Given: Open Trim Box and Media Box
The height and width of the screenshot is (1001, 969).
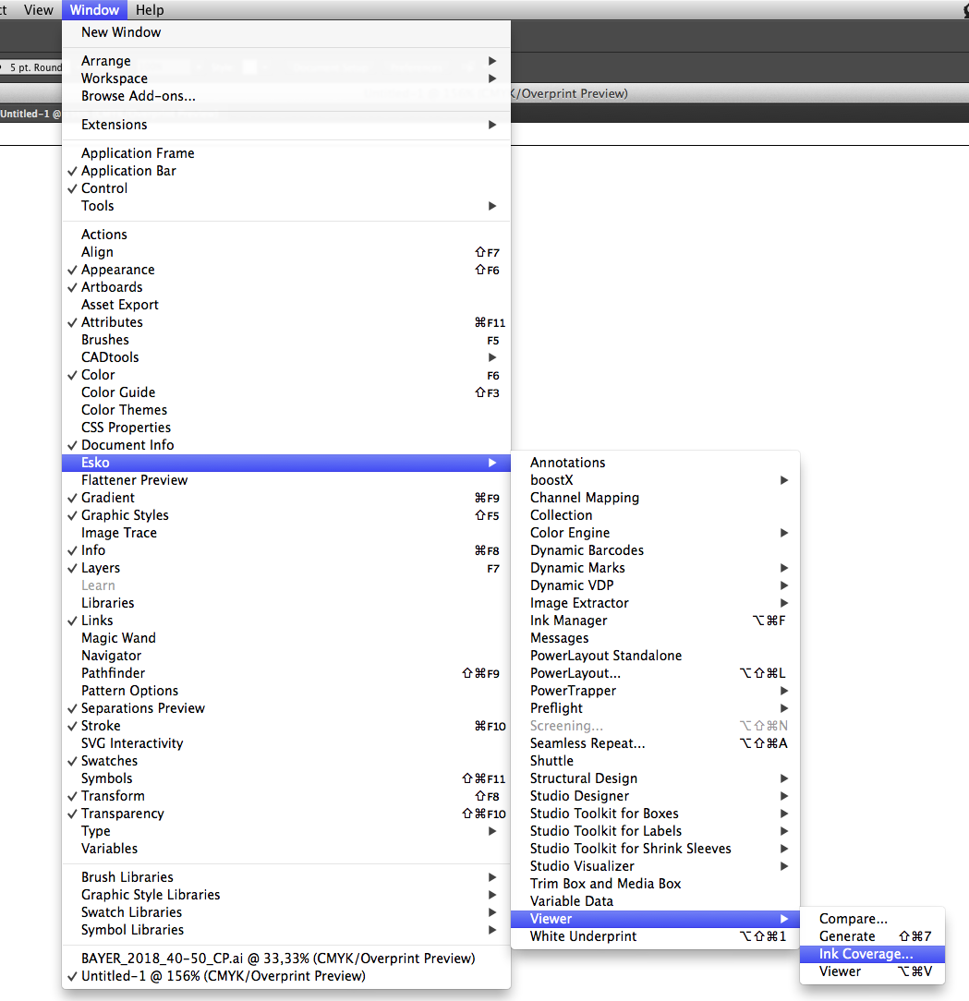Looking at the screenshot, I should (655, 884).
